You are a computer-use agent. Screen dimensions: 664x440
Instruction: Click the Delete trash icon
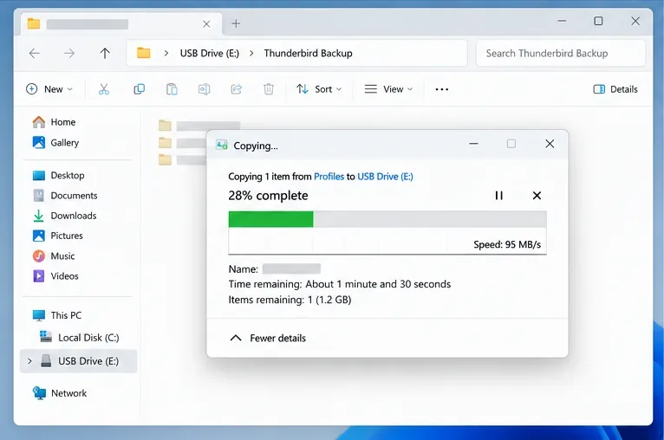269,89
